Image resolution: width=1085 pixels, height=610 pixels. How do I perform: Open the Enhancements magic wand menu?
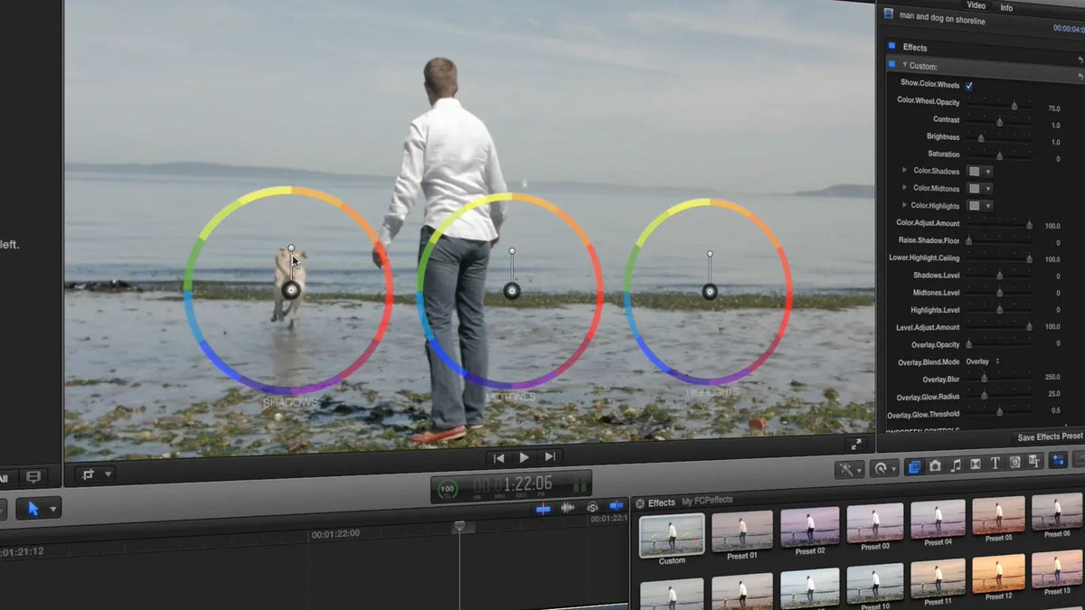(849, 469)
